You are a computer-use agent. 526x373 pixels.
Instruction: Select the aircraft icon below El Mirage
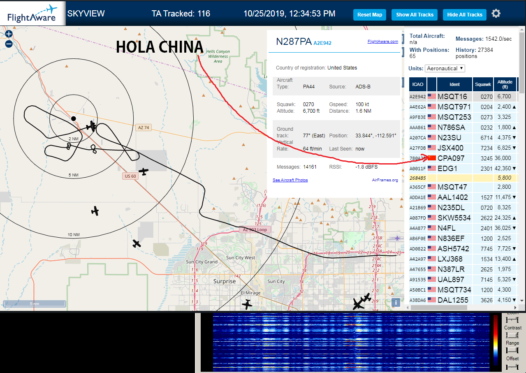(x=247, y=304)
